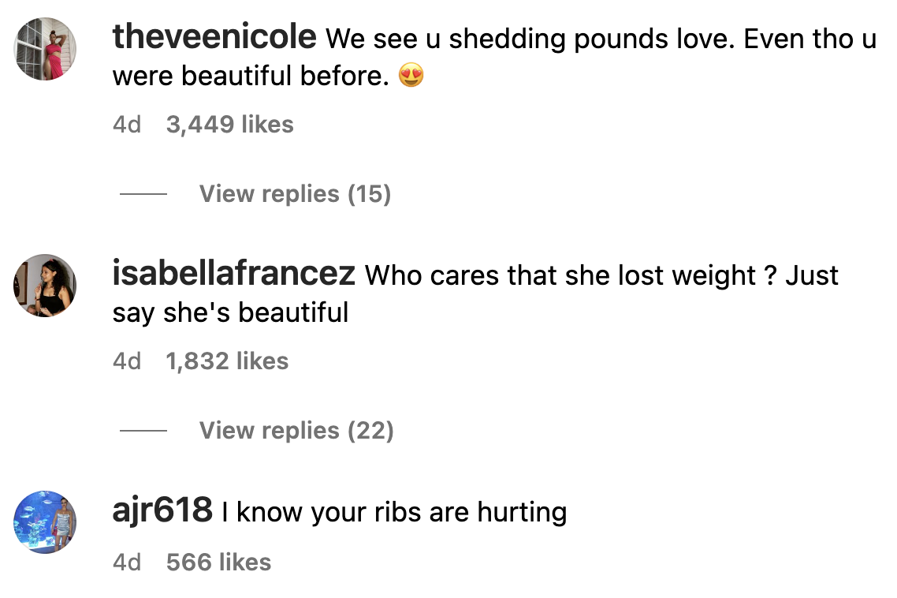Show who liked: 566 likes
This screenshot has width=897, height=598.
pyautogui.click(x=219, y=562)
